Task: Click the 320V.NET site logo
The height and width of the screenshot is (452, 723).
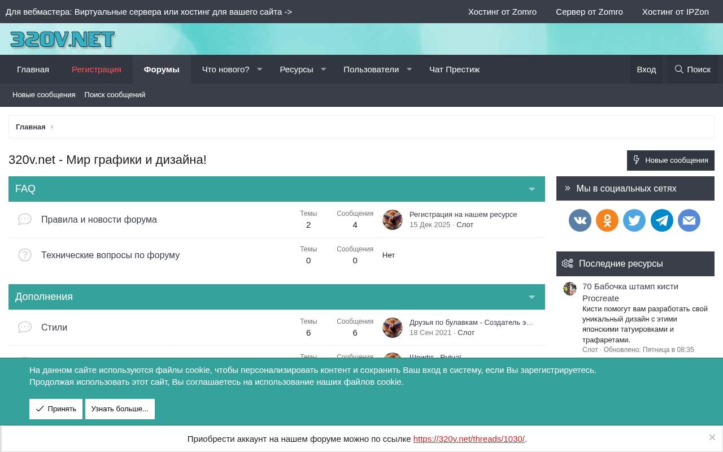Action: point(62,40)
